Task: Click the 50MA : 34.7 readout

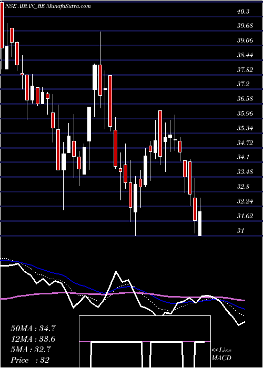Action: 33,329
